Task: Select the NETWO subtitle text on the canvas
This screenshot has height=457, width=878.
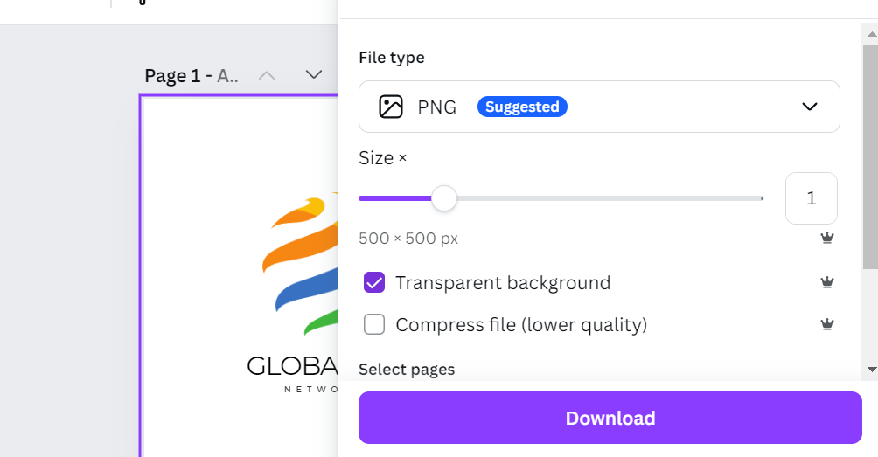Action: (x=310, y=389)
